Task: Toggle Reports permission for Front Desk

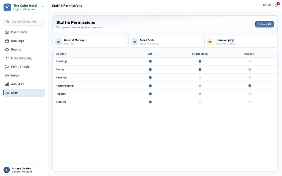Action: click(200, 94)
